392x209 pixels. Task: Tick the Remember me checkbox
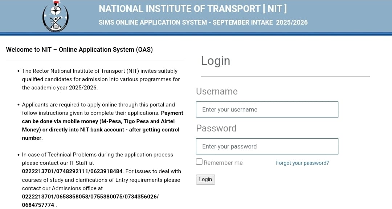[x=199, y=162]
